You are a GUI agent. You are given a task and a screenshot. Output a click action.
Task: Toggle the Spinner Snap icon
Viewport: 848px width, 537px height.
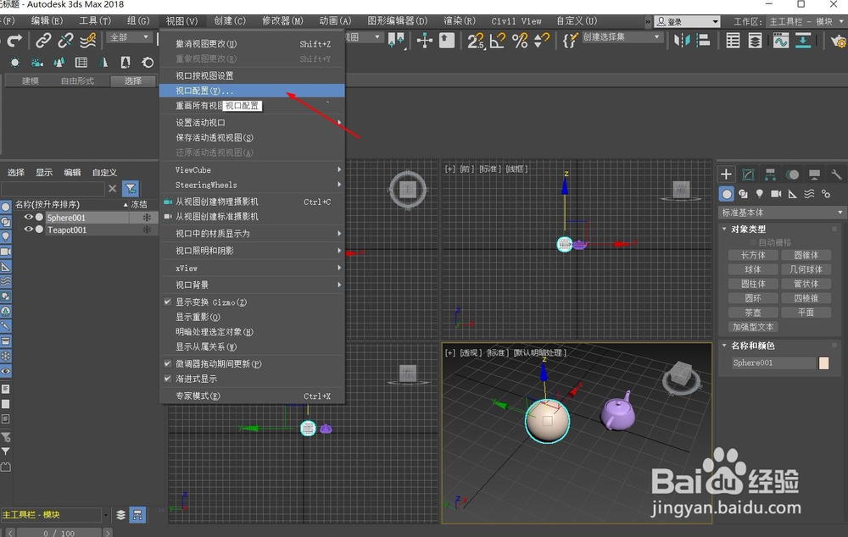[x=541, y=41]
